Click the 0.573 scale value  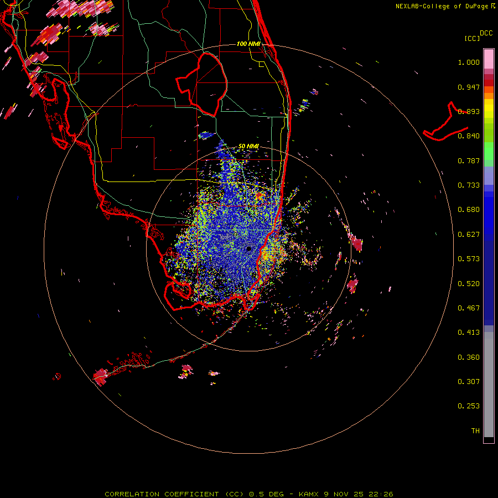coord(469,259)
